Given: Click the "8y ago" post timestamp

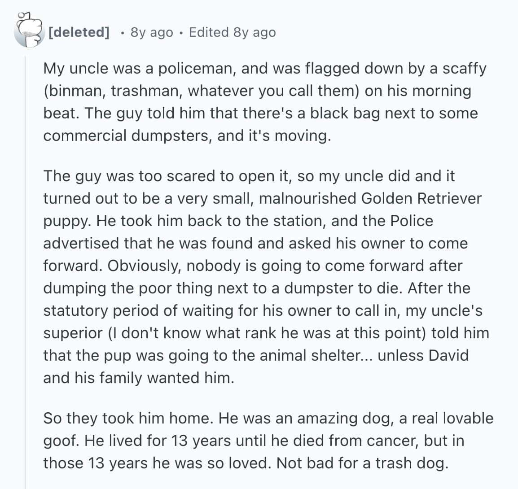Looking at the screenshot, I should (x=151, y=32).
